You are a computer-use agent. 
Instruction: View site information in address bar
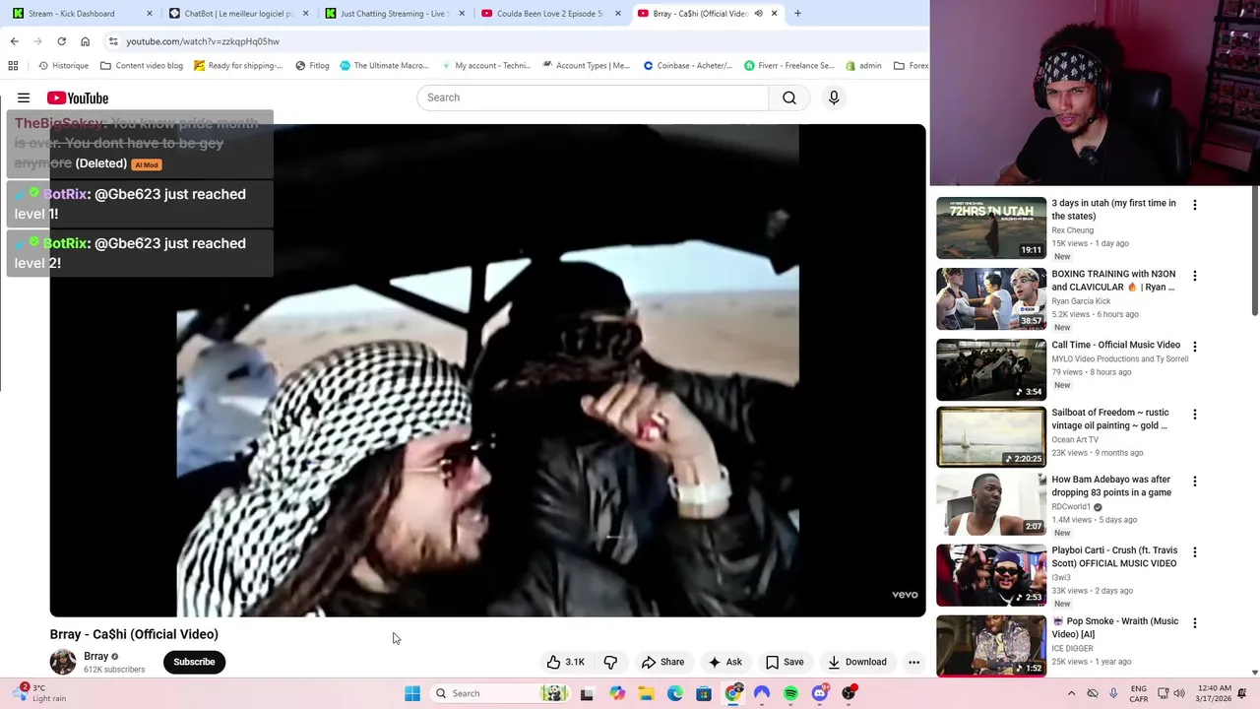click(113, 41)
